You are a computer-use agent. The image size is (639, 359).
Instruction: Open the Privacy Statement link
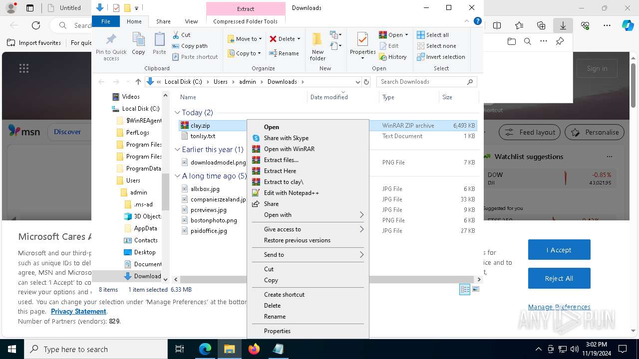pos(78,312)
